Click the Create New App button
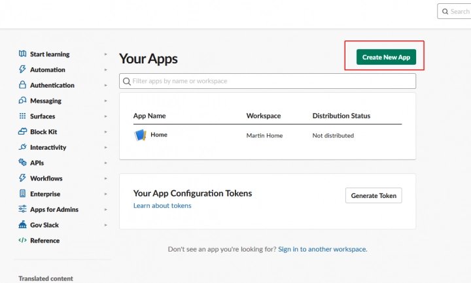This screenshot has width=471, height=283. coord(386,57)
